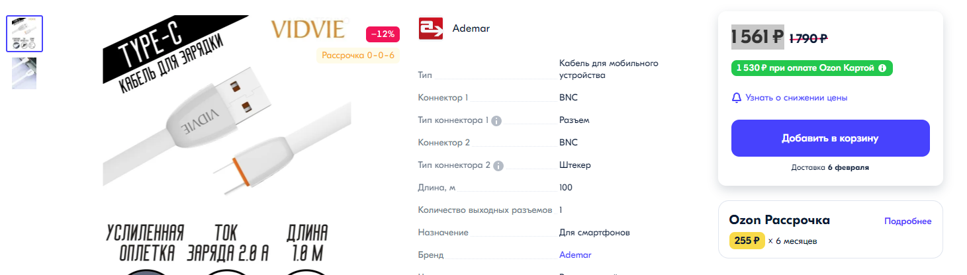Click the Коннектор 1 value BNC
This screenshot has height=275, width=967.
click(569, 98)
